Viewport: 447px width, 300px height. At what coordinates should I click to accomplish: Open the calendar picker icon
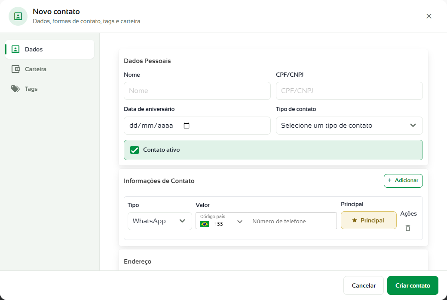[x=187, y=126]
